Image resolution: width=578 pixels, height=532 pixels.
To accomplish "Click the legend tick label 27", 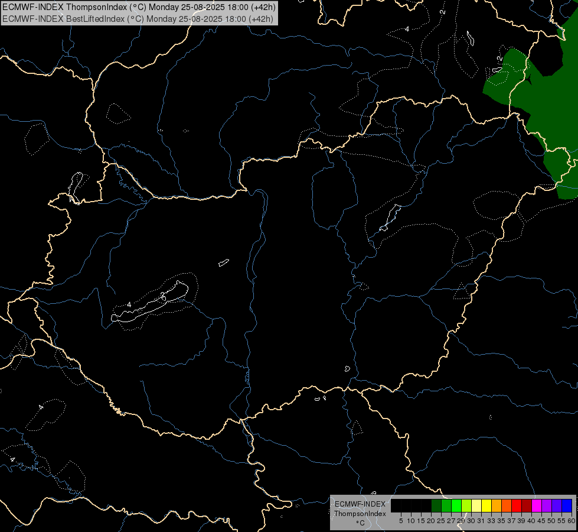I will (451, 521).
